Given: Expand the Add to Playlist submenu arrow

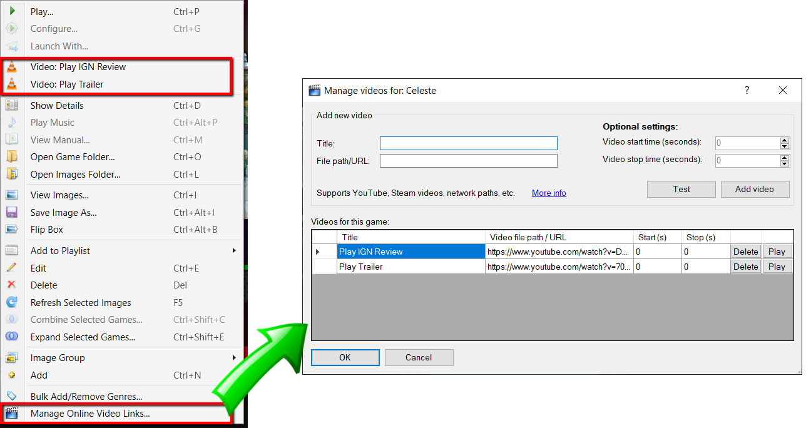Looking at the screenshot, I should [234, 251].
